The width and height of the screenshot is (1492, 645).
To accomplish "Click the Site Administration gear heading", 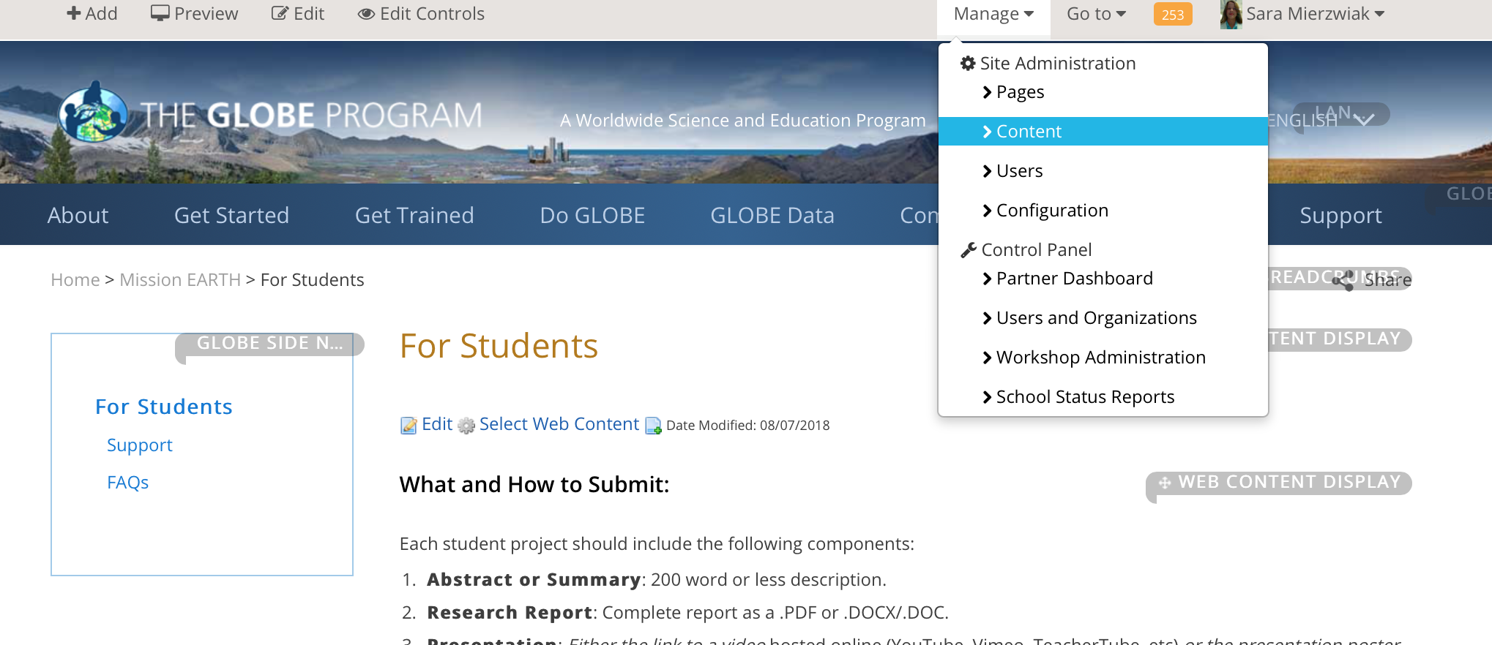I will click(x=1048, y=64).
